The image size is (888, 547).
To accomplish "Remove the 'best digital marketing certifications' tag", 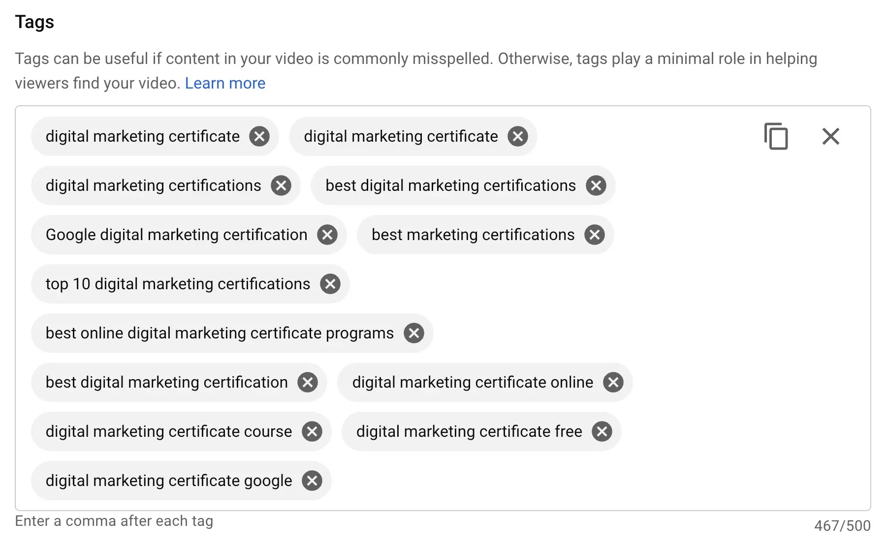I will click(x=596, y=185).
